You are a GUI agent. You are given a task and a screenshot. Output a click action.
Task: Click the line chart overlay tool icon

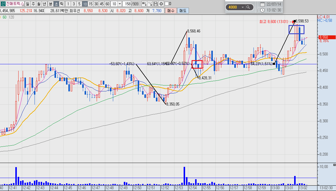[150, 4]
